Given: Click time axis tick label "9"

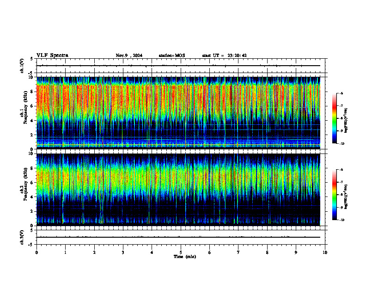Looking at the screenshot, I should [296, 252].
